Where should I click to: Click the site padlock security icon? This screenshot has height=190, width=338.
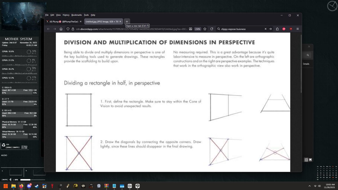[x=73, y=29]
